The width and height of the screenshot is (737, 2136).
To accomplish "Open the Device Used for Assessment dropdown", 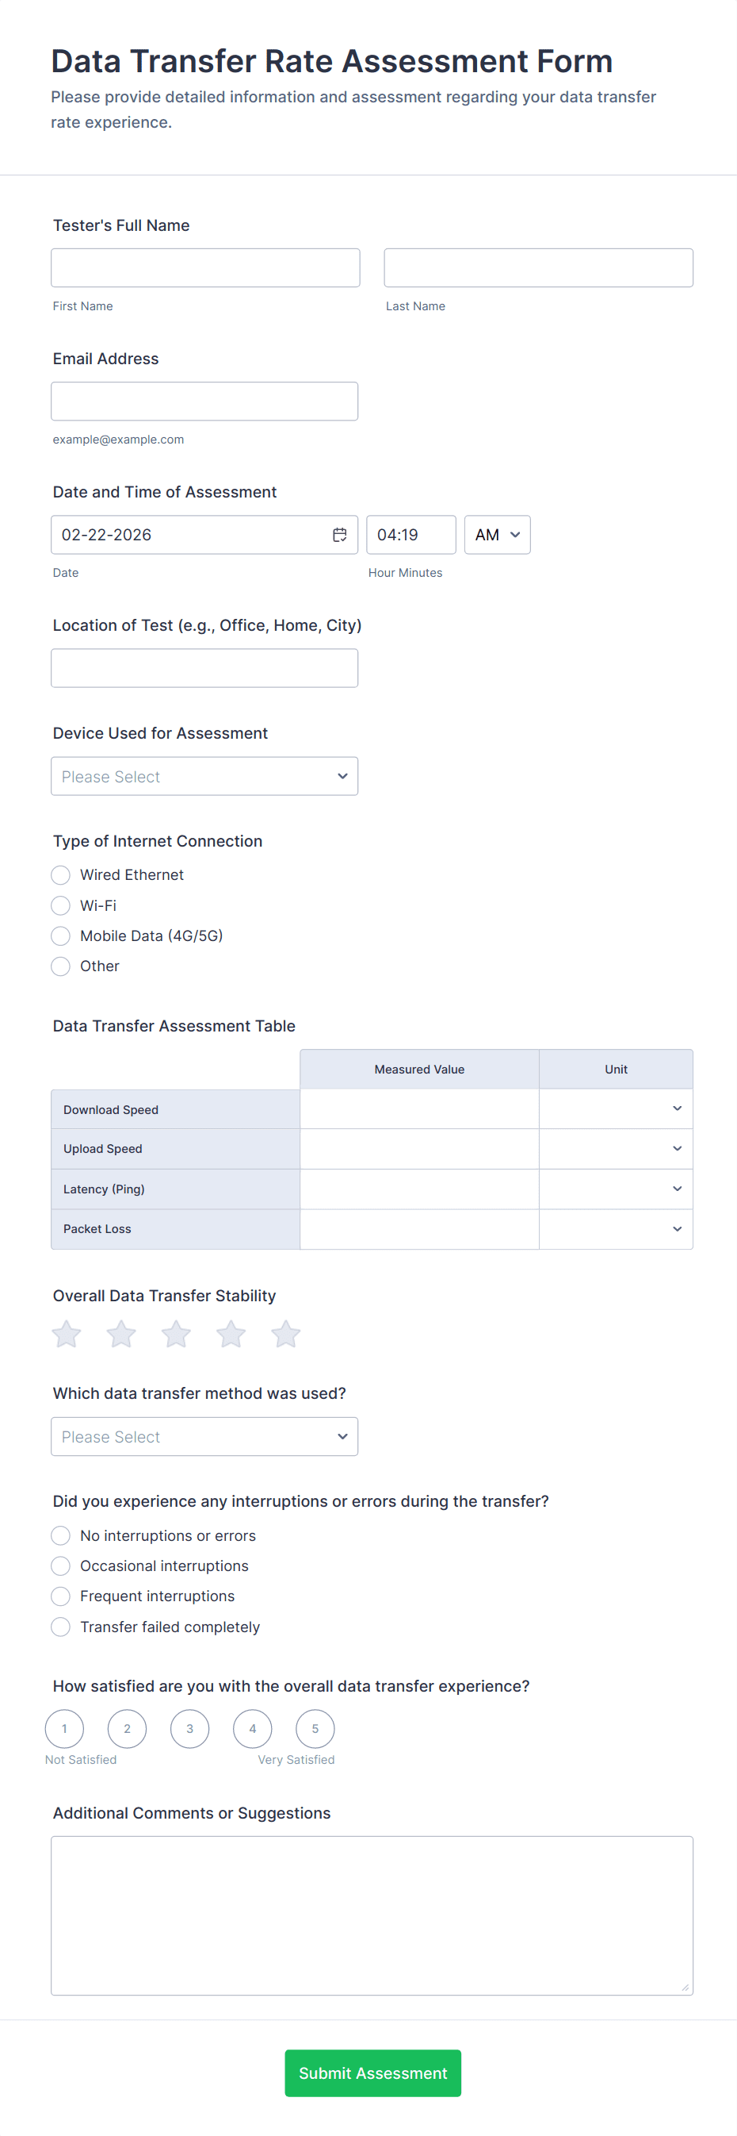I will (x=204, y=776).
